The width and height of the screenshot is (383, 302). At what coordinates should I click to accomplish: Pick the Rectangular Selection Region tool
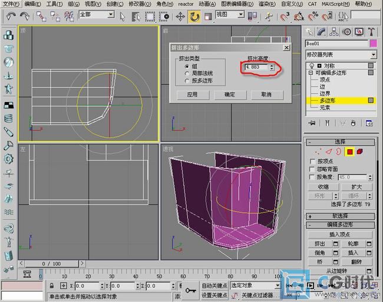click(x=150, y=17)
